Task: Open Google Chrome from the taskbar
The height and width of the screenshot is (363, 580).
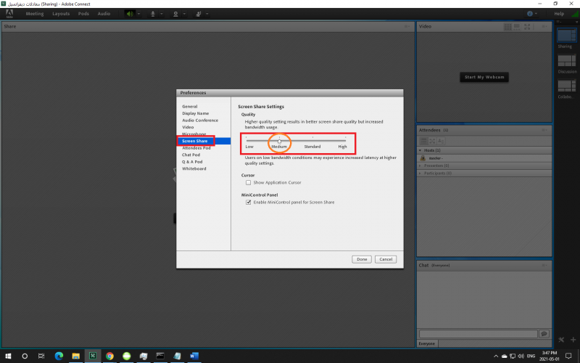Action: [109, 356]
